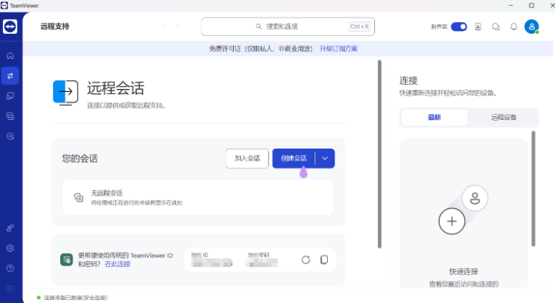Click the connection status text at bottom
Image resolution: width=555 pixels, height=303 pixels.
(76, 298)
